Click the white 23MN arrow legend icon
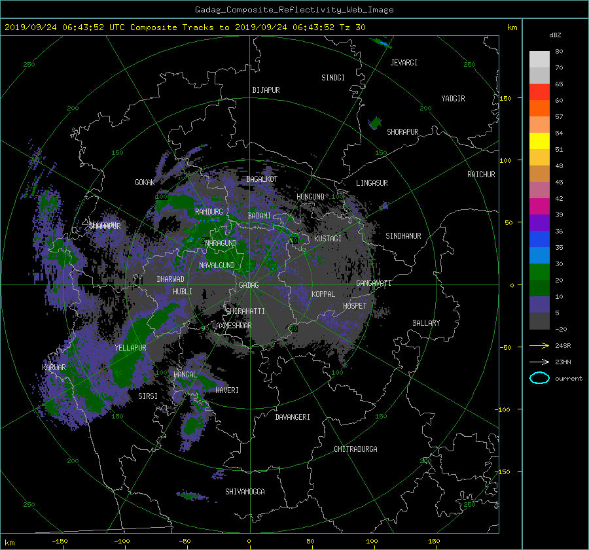 click(539, 362)
